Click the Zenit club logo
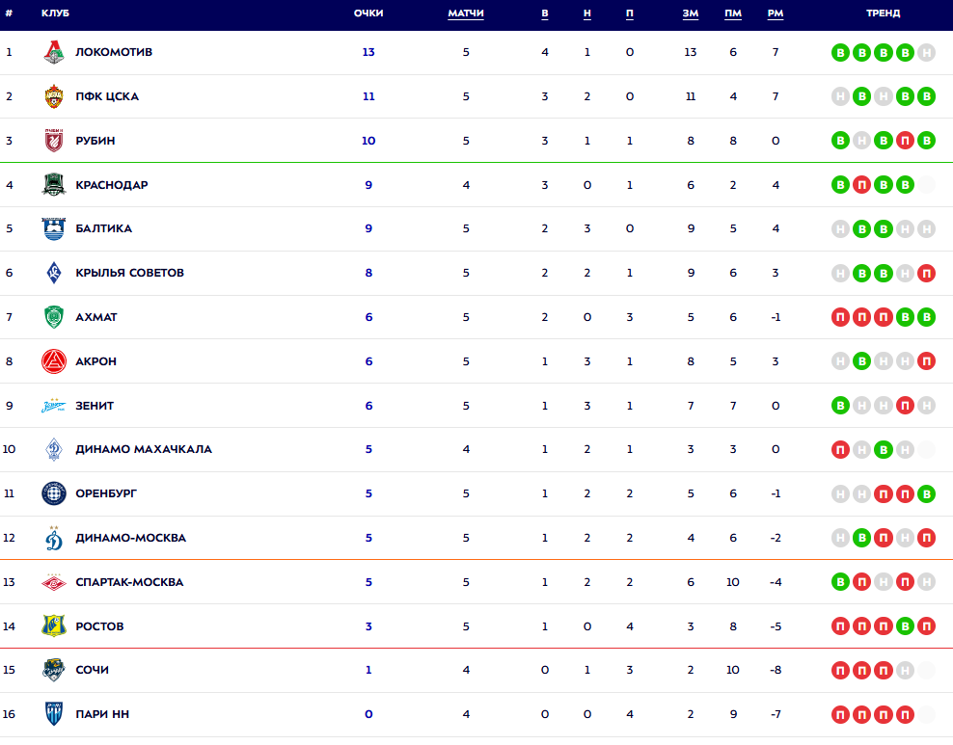This screenshot has width=953, height=745. (x=54, y=406)
